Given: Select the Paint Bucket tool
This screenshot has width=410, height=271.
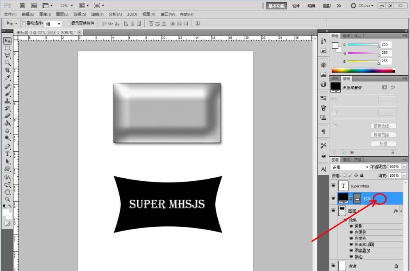Looking at the screenshot, I should click(7, 123).
